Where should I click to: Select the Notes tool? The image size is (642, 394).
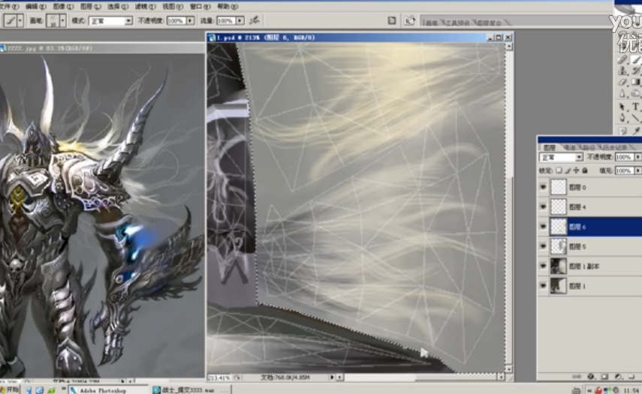point(622,131)
